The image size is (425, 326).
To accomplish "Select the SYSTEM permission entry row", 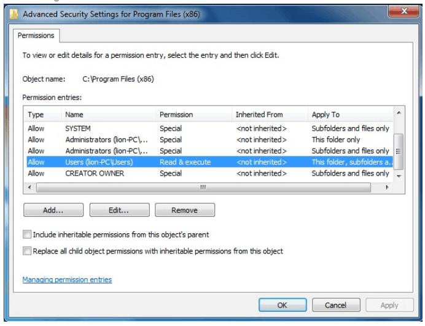I will (209, 128).
